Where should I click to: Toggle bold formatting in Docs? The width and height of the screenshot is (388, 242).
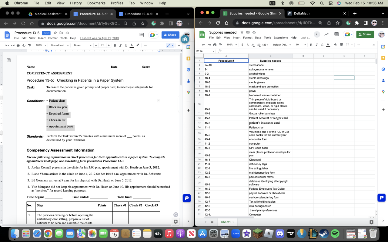point(115,45)
